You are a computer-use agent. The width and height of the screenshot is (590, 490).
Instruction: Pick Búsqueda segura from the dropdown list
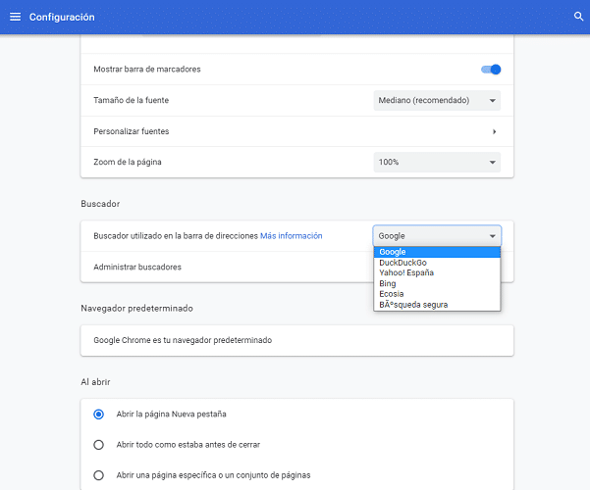tap(437, 305)
